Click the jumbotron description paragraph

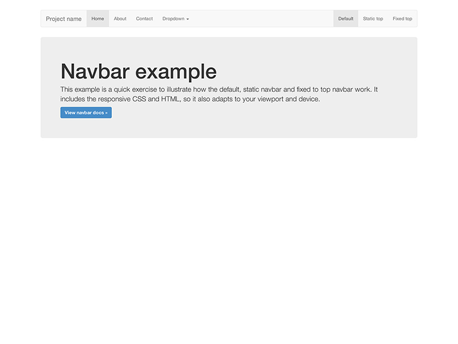pos(219,94)
